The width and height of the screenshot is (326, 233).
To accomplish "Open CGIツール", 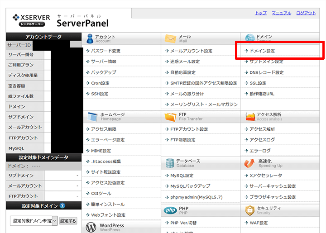I will (101, 194).
